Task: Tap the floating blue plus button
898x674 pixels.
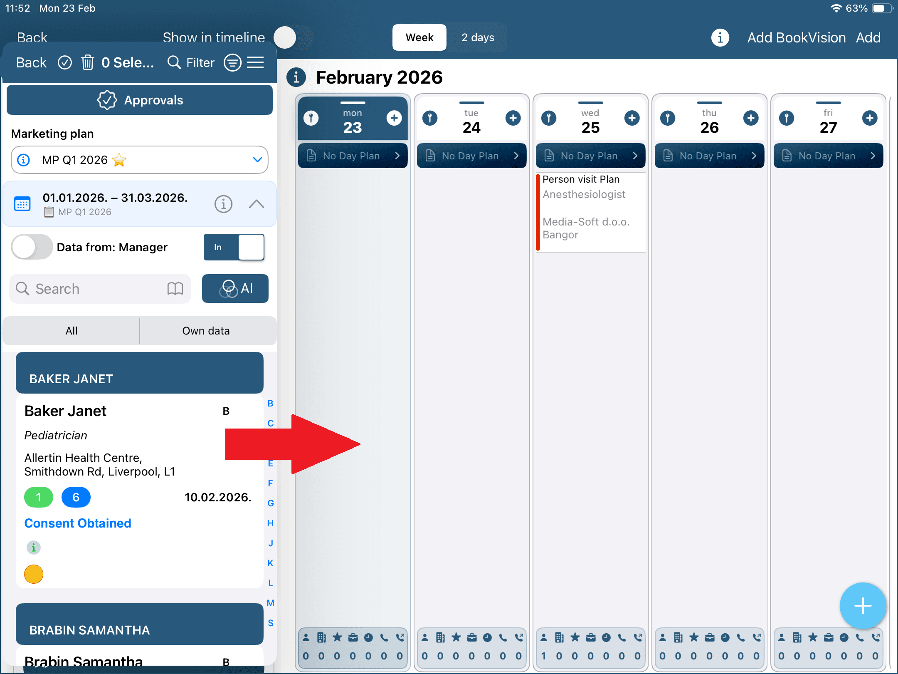Action: pos(863,606)
